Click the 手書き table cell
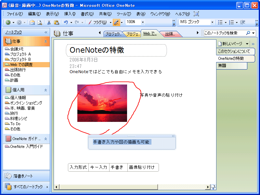 (118, 167)
